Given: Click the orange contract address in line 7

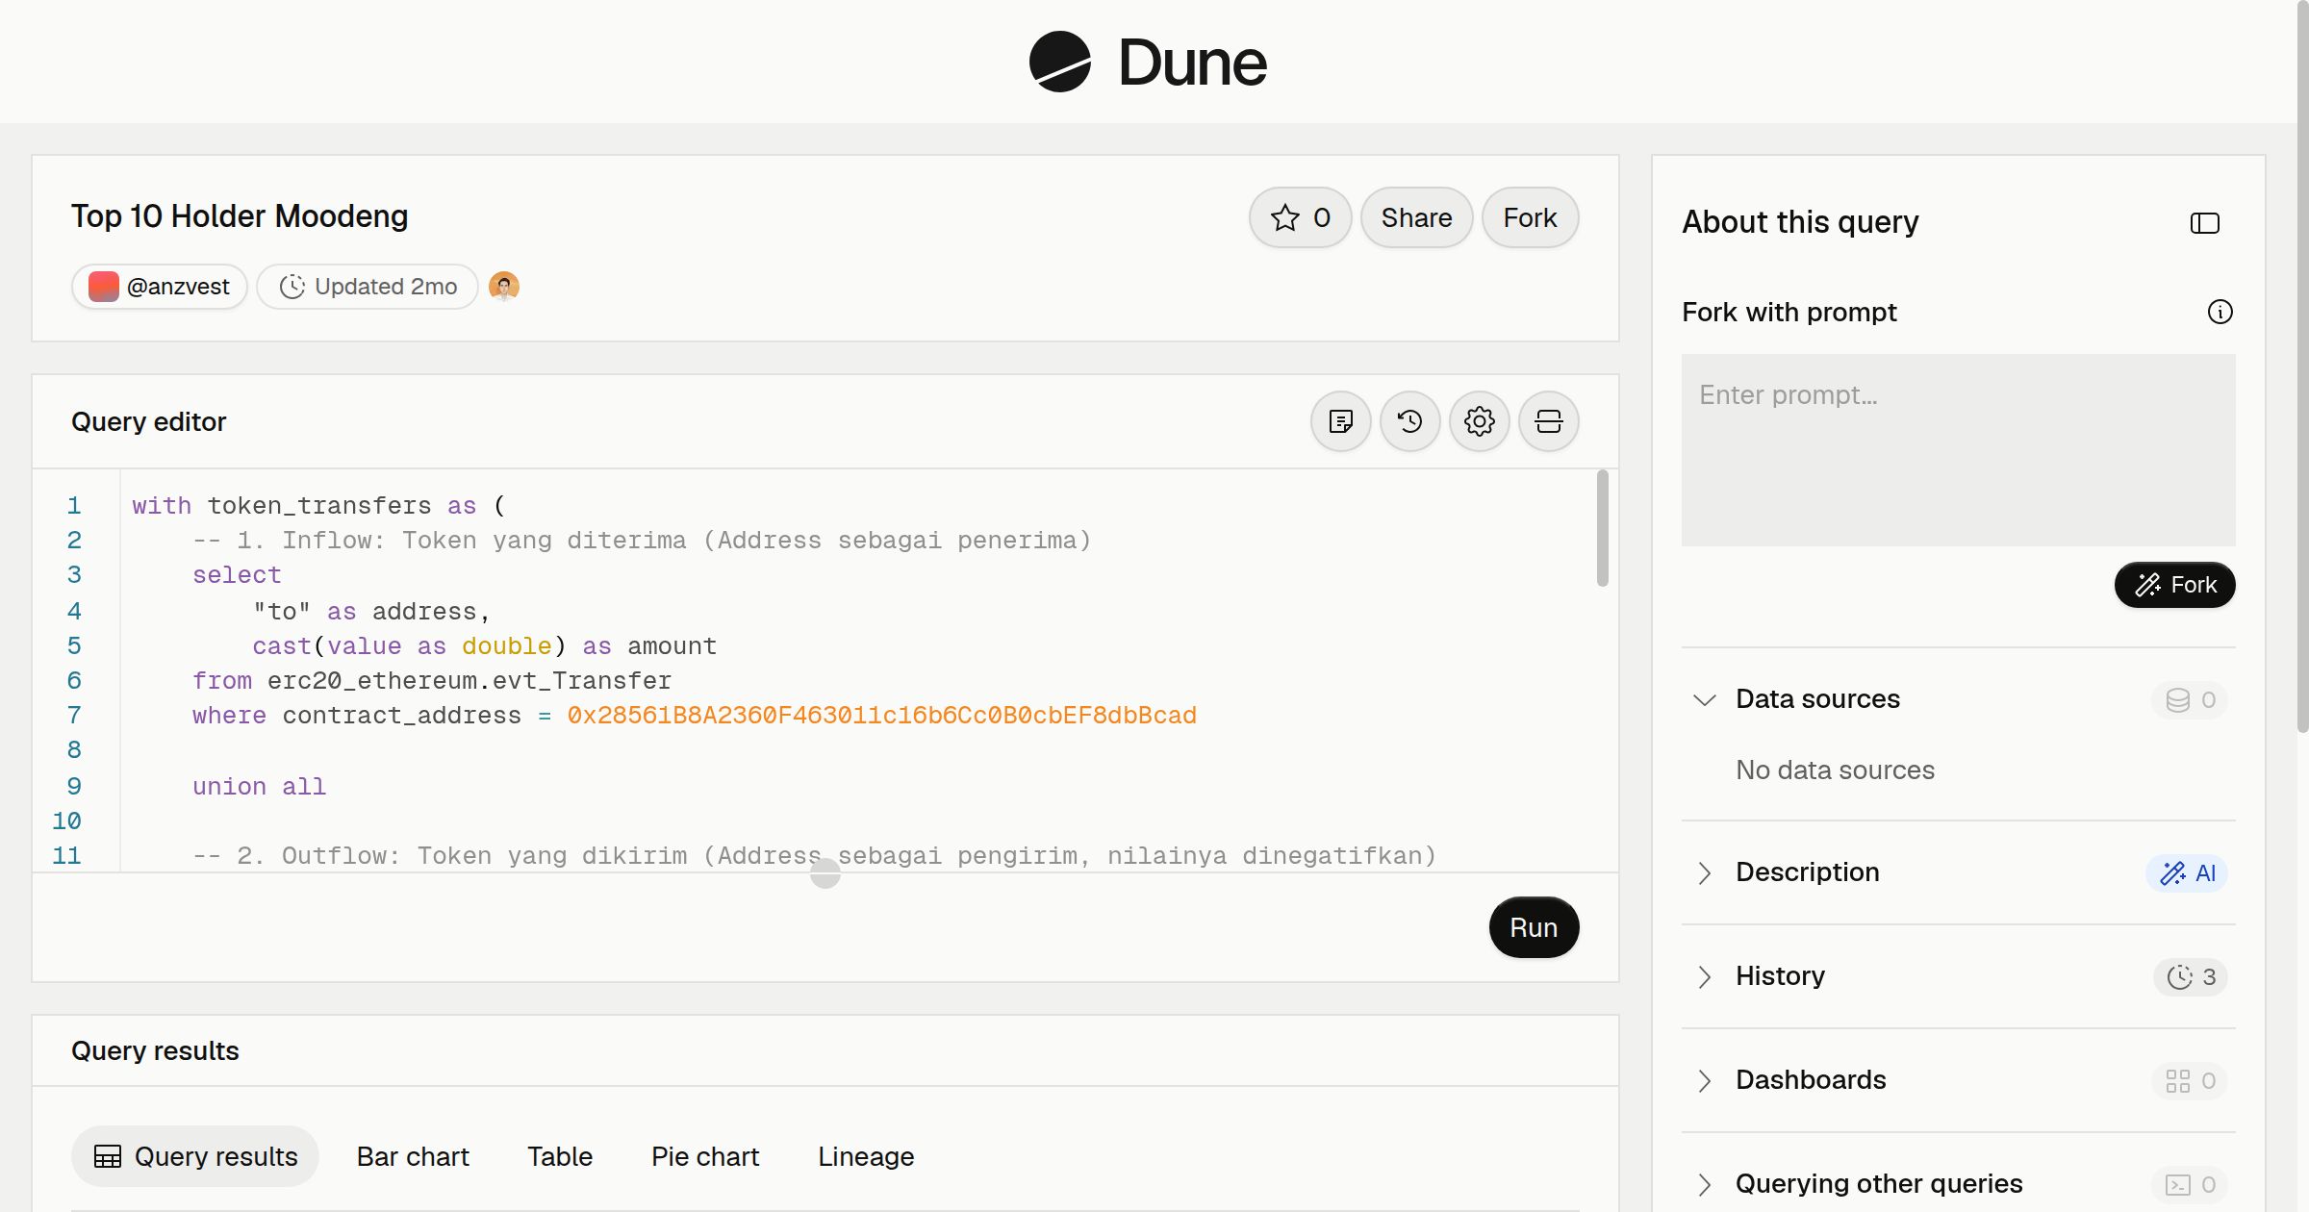Looking at the screenshot, I should click(881, 716).
